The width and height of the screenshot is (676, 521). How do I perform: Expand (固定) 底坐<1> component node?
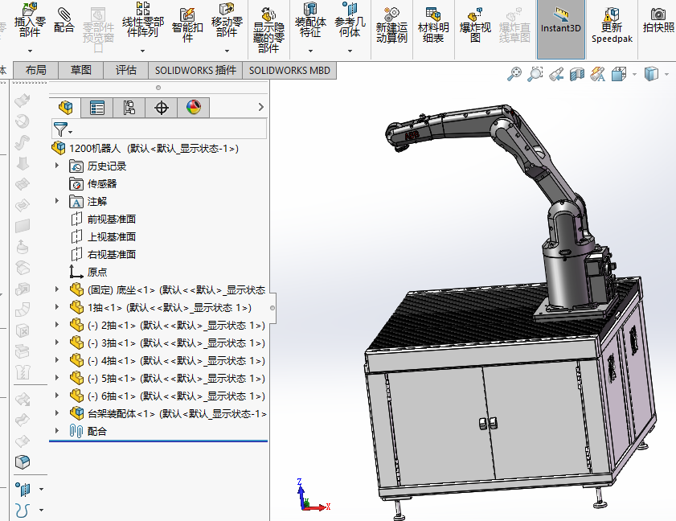click(x=56, y=289)
